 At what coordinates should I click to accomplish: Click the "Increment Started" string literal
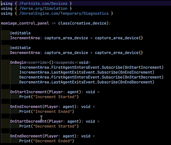(x=55, y=97)
